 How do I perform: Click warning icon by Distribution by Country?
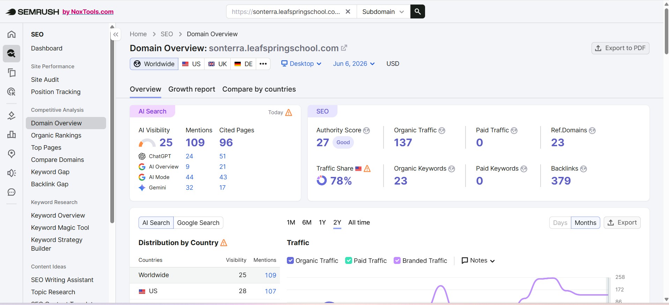point(224,243)
